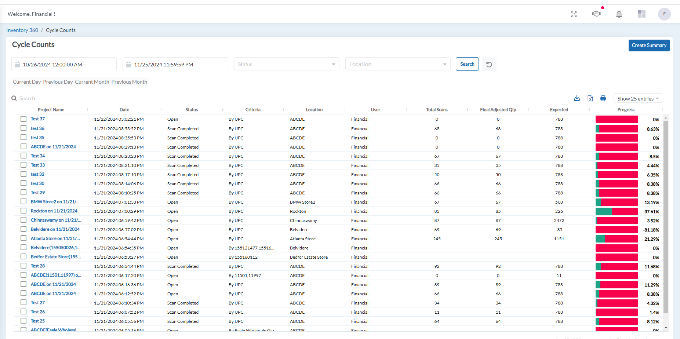Open the Status dropdown filter

tap(286, 64)
